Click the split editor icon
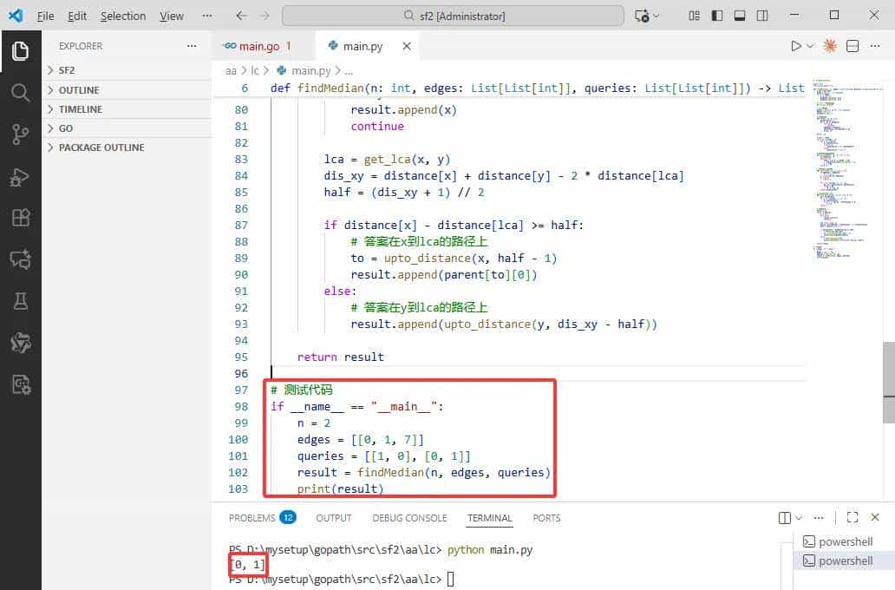 (x=853, y=46)
